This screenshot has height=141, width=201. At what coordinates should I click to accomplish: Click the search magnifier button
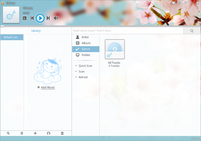tap(192, 31)
